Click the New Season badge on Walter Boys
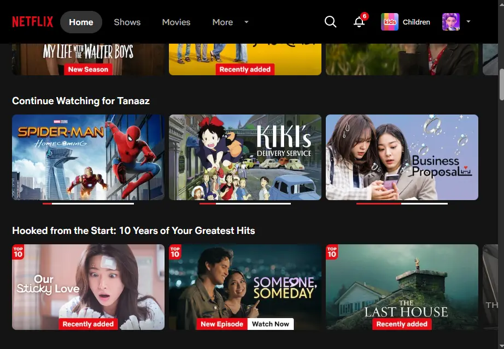This screenshot has height=349, width=504. point(88,69)
